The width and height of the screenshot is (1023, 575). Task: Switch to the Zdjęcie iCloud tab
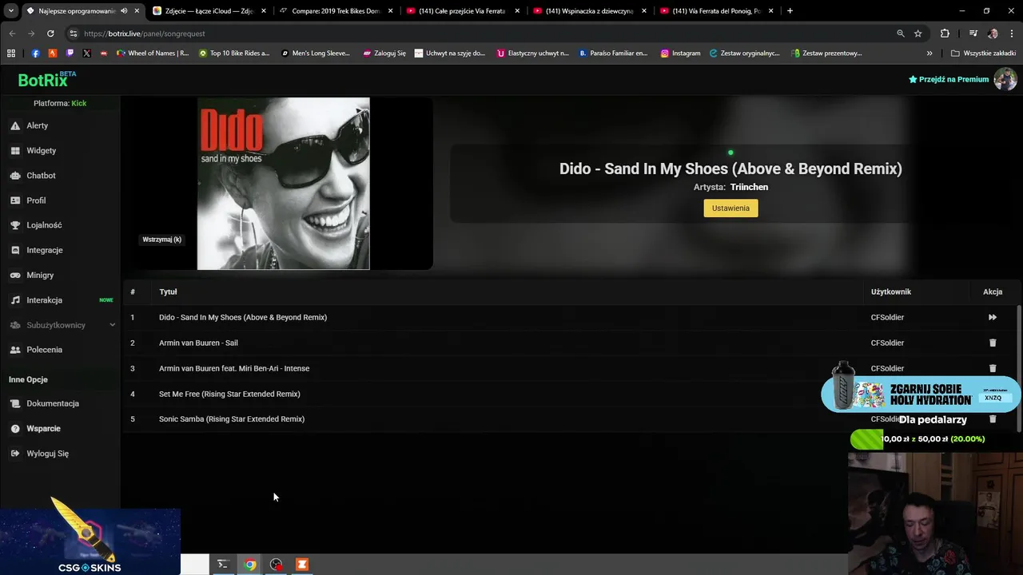(208, 11)
